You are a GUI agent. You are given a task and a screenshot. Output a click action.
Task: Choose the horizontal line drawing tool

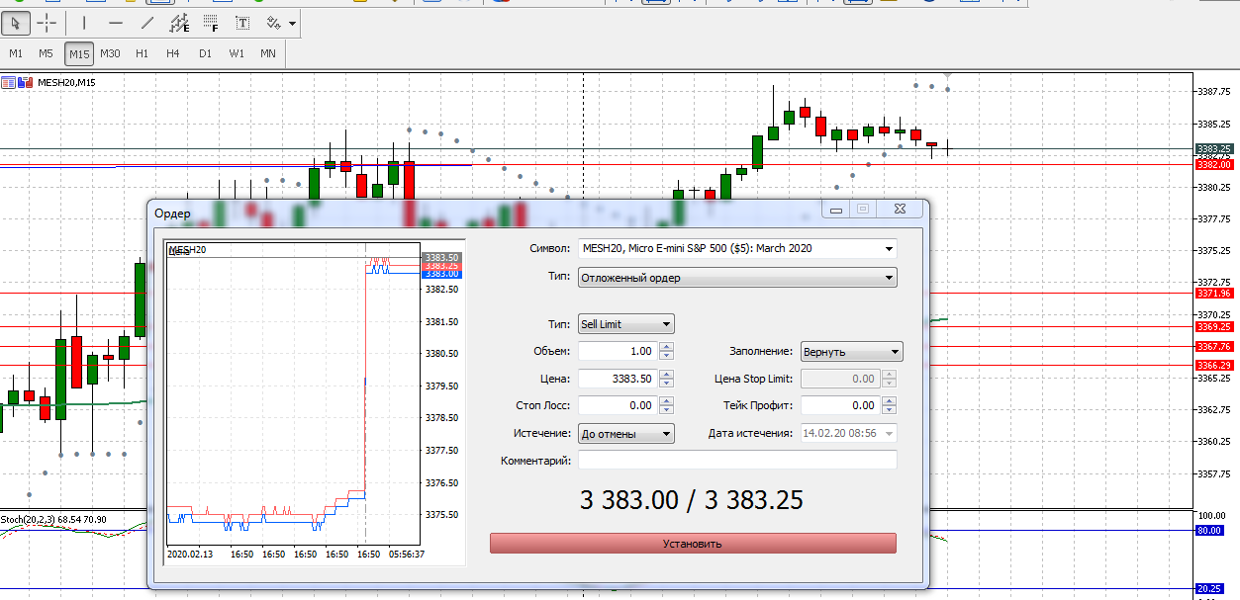coord(116,22)
